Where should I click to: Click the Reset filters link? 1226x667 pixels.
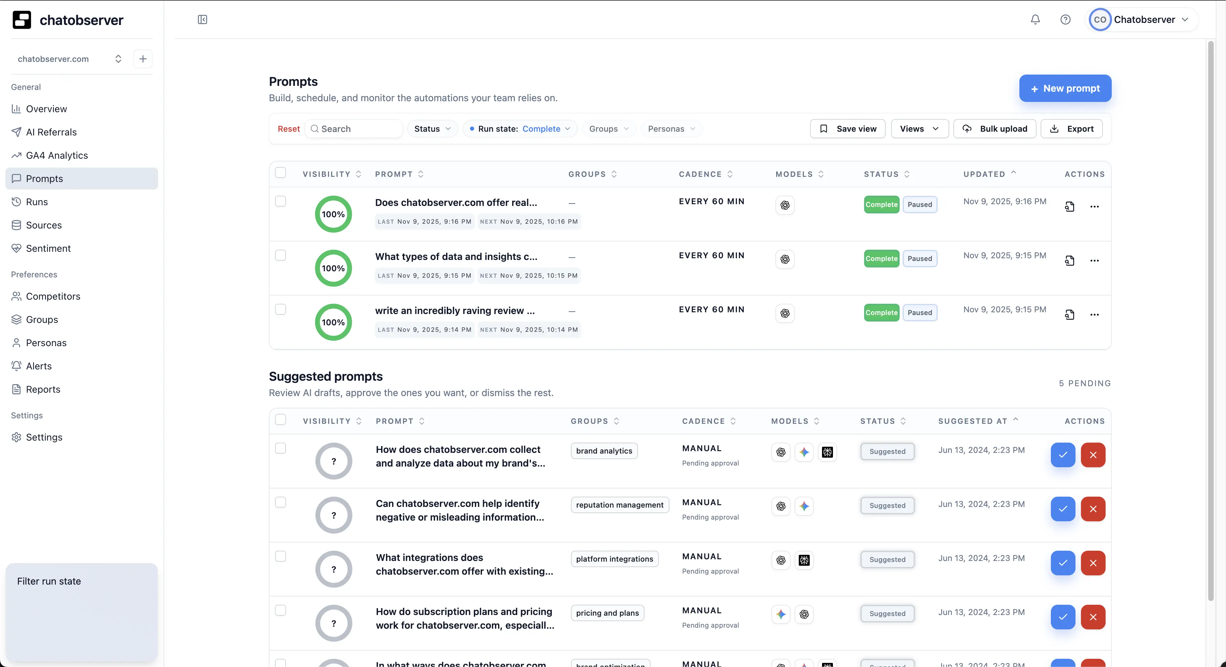click(x=288, y=129)
